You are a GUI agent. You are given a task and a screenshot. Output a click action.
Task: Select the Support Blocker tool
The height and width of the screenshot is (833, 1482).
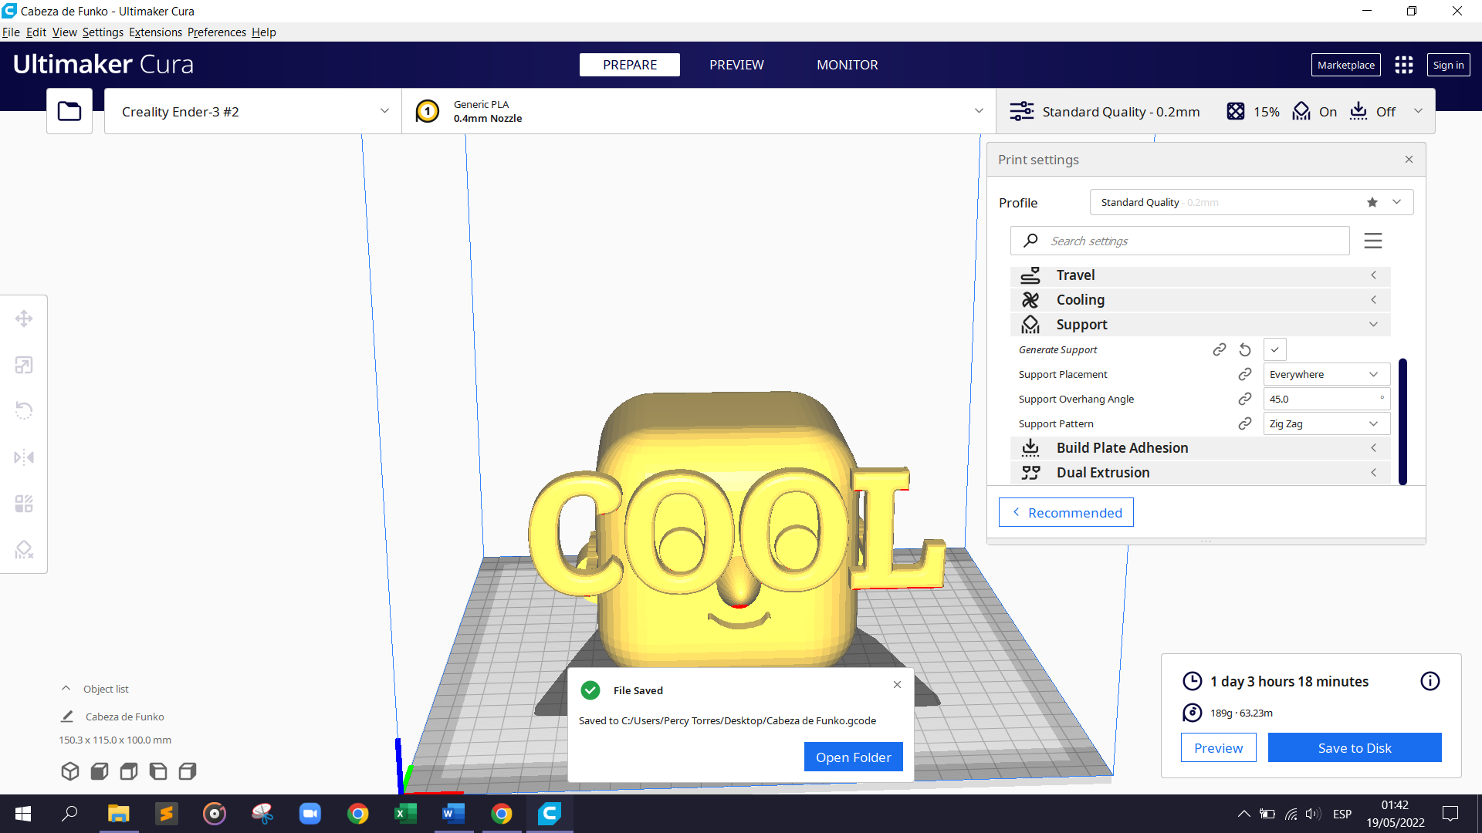24,549
